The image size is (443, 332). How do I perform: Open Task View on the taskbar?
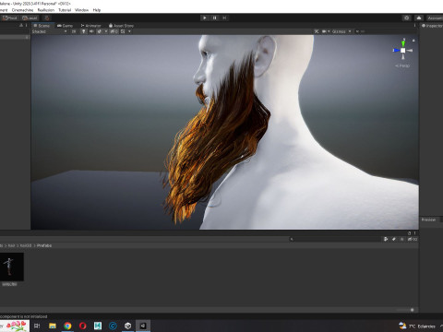[37, 326]
